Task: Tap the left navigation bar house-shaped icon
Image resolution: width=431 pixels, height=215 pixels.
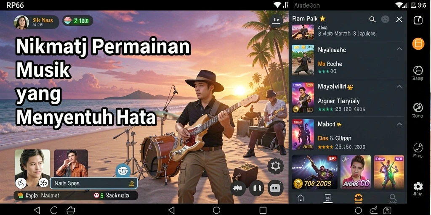Action: [x=71, y=210]
